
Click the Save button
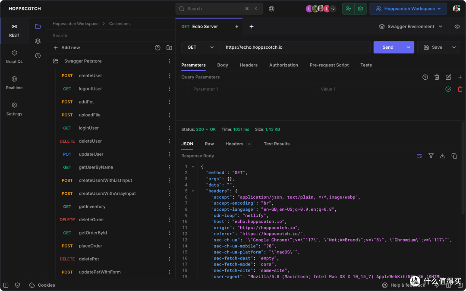pos(433,47)
